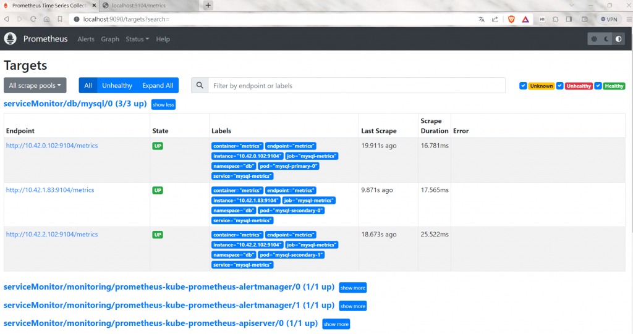Viewport: 633px width, 334px height.
Task: Click the site info icon in address bar
Action: (77, 19)
